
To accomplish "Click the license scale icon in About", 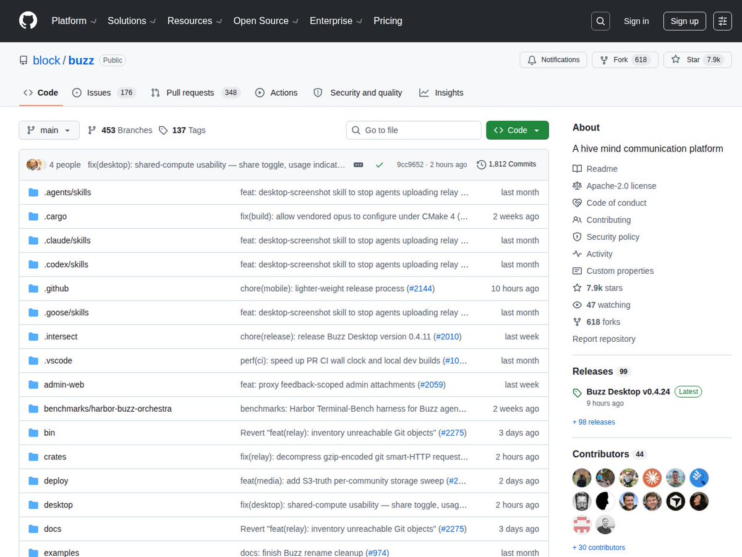I will [578, 186].
